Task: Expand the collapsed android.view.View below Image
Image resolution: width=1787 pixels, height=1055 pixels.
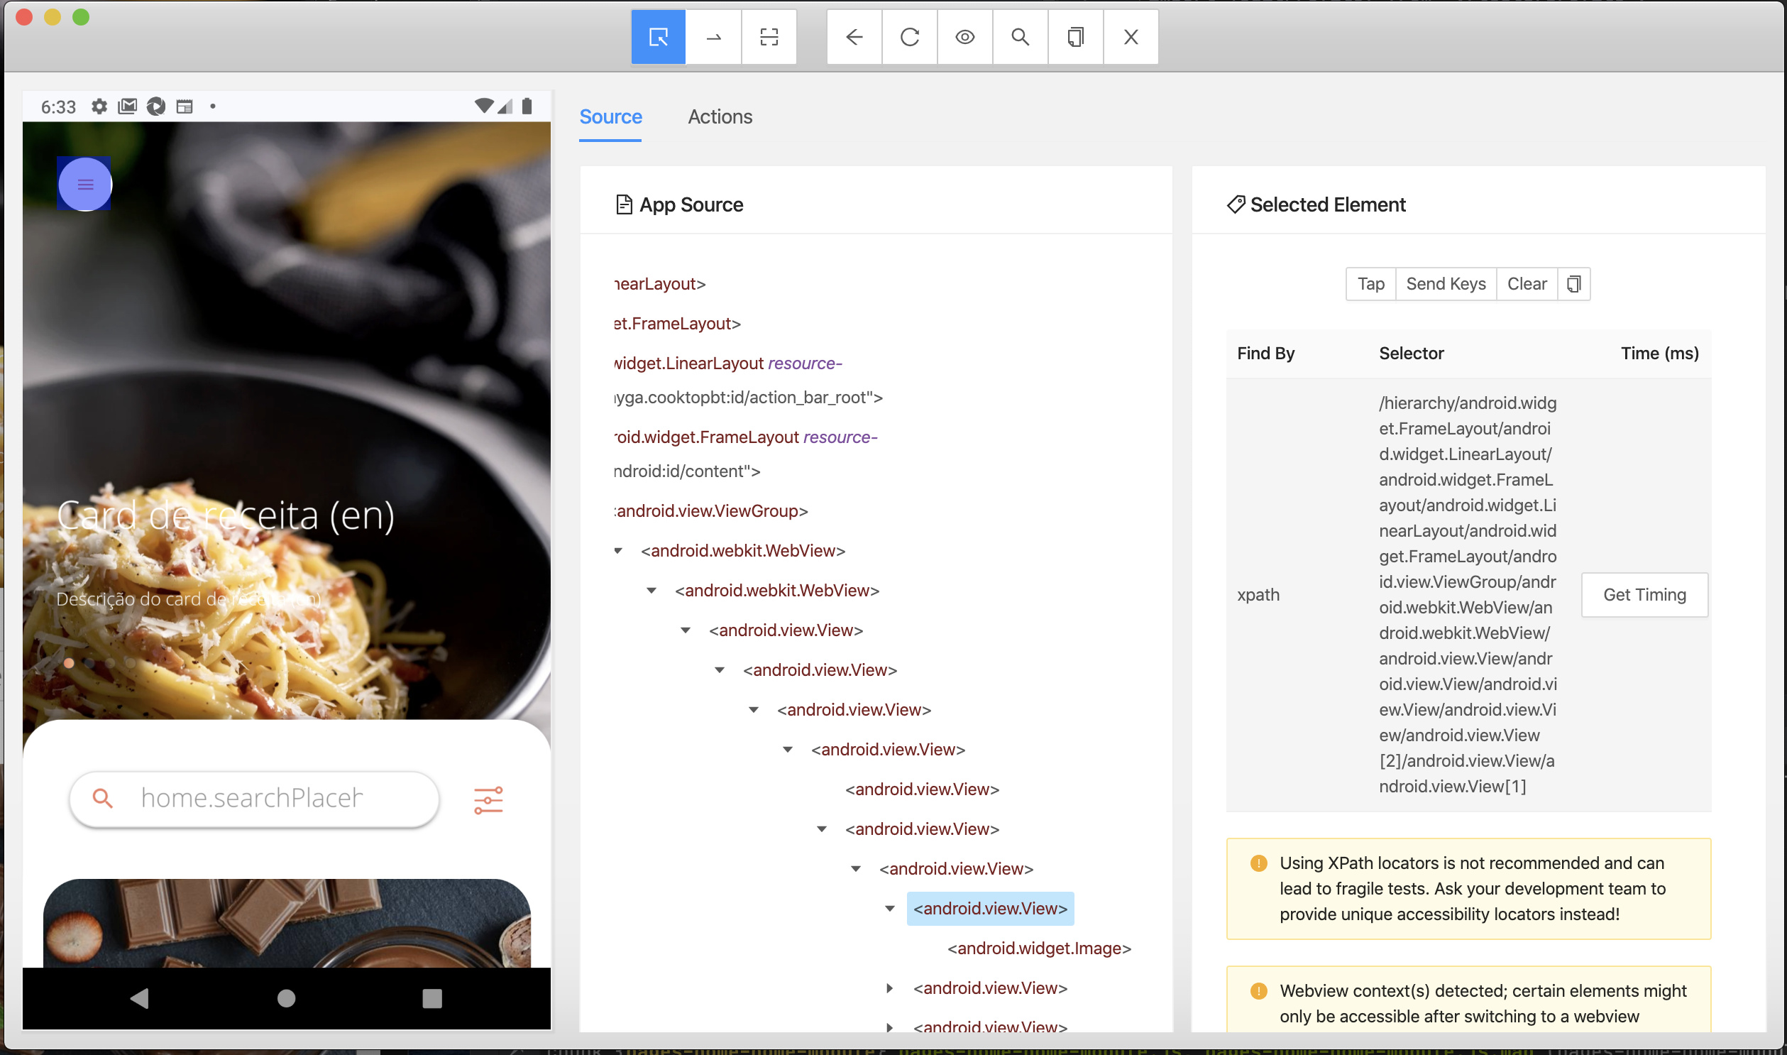Action: [889, 988]
